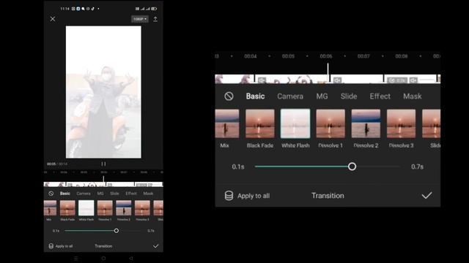Click the 00:04 mark on the enlarged timeline ruler
The width and height of the screenshot is (469, 263).
(x=251, y=56)
